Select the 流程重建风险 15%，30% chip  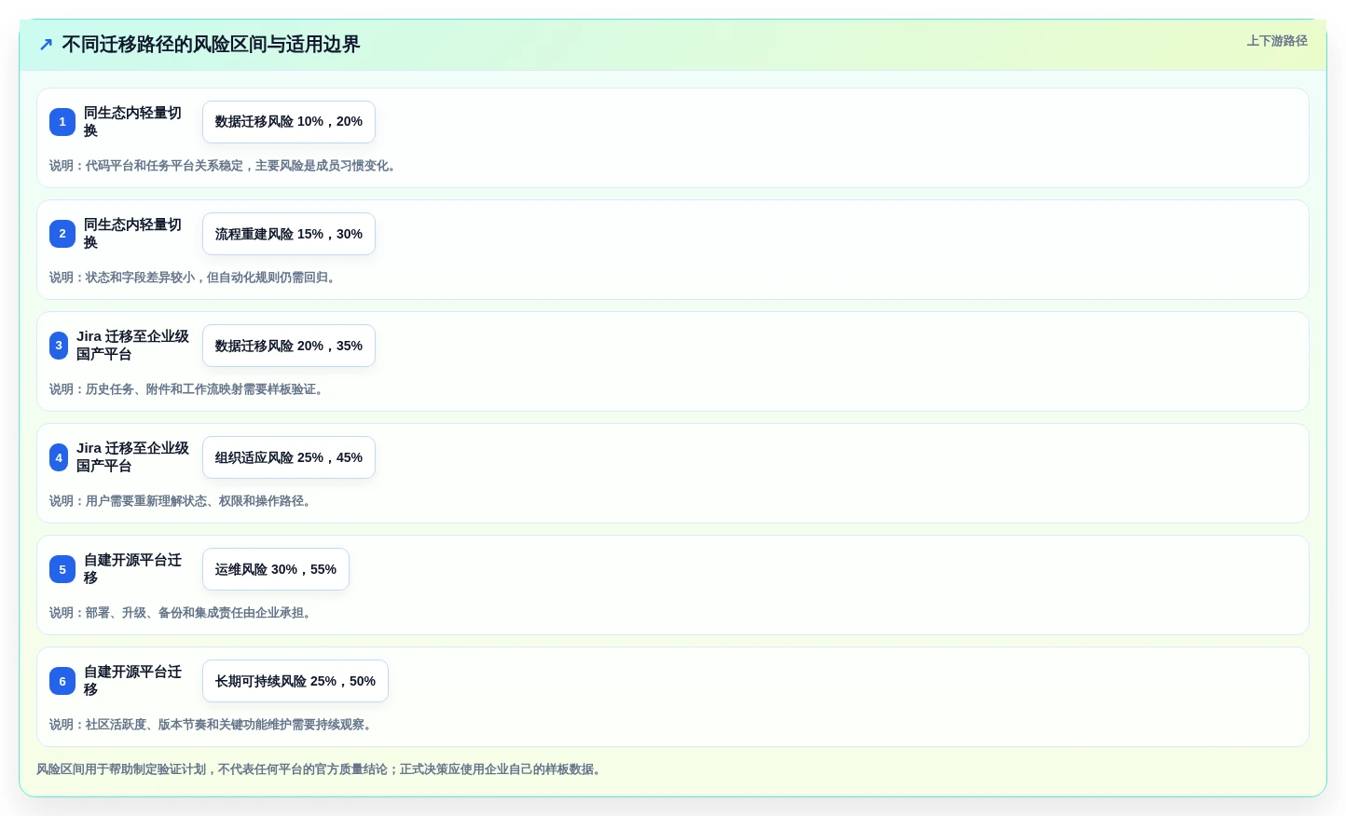pyautogui.click(x=289, y=234)
